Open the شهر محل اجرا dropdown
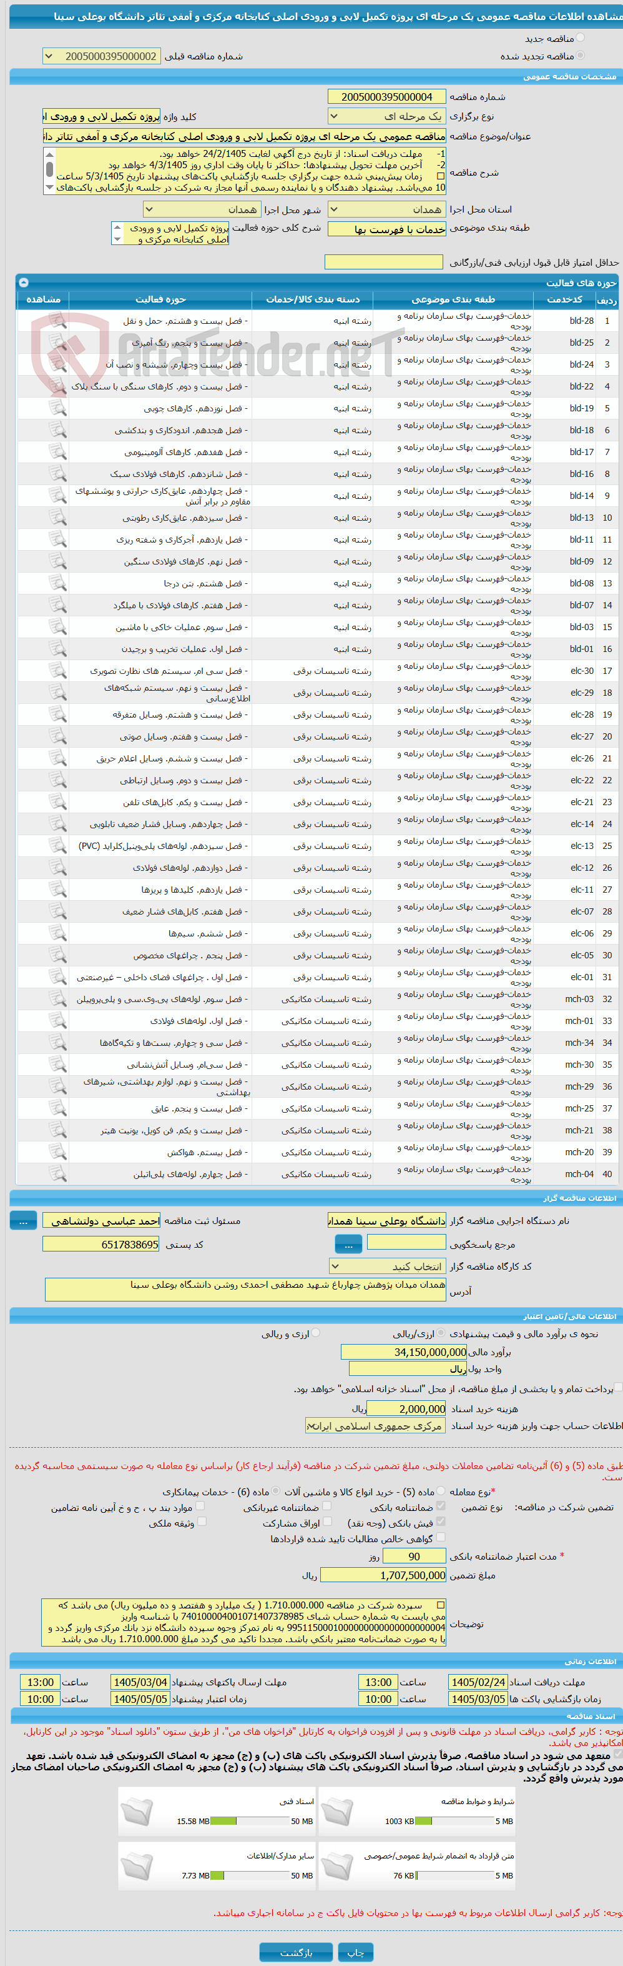Image resolution: width=623 pixels, height=1966 pixels. tap(202, 209)
